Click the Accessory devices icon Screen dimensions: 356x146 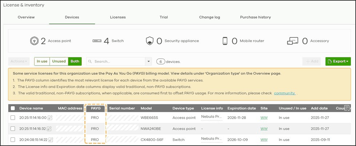click(x=293, y=41)
